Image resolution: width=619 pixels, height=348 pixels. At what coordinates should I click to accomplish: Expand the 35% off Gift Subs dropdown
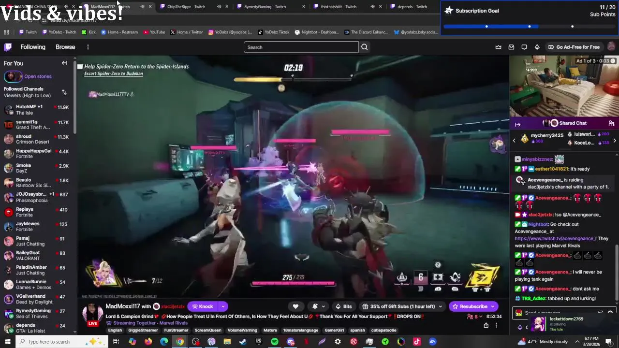[440, 306]
